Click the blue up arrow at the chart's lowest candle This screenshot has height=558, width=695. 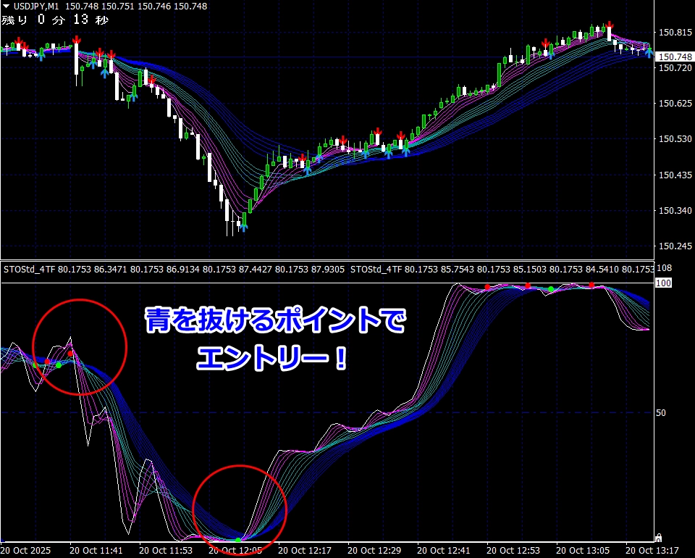click(244, 226)
